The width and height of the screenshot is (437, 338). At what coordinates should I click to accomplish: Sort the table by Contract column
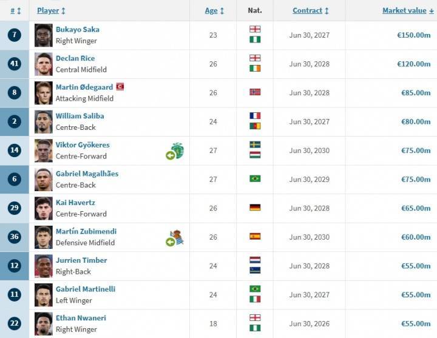coord(310,10)
